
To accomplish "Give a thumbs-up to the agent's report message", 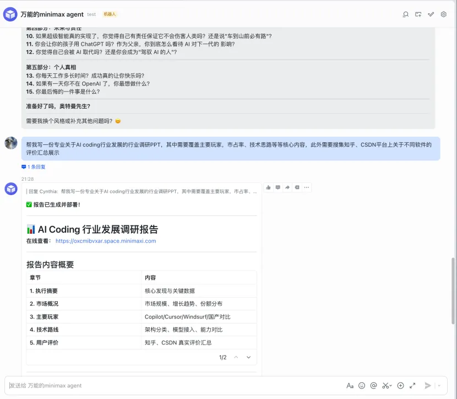I will [x=268, y=187].
